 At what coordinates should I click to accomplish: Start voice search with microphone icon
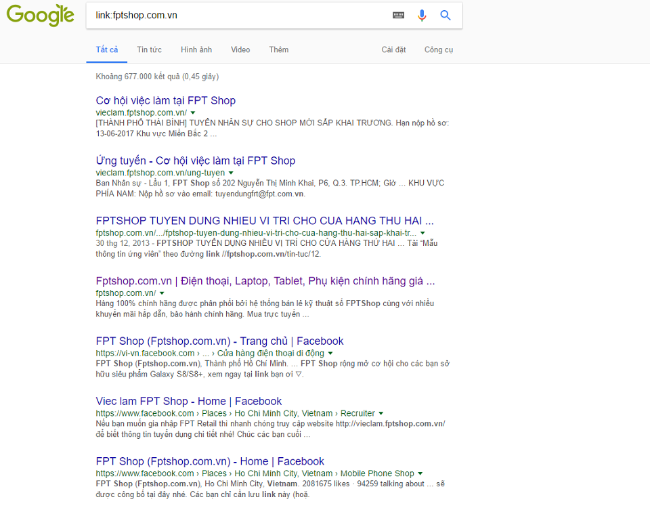pyautogui.click(x=422, y=16)
